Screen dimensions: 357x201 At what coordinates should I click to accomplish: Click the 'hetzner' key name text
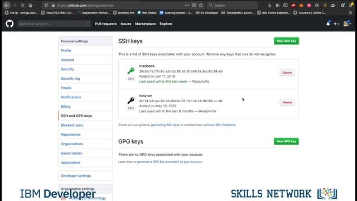[x=146, y=95]
